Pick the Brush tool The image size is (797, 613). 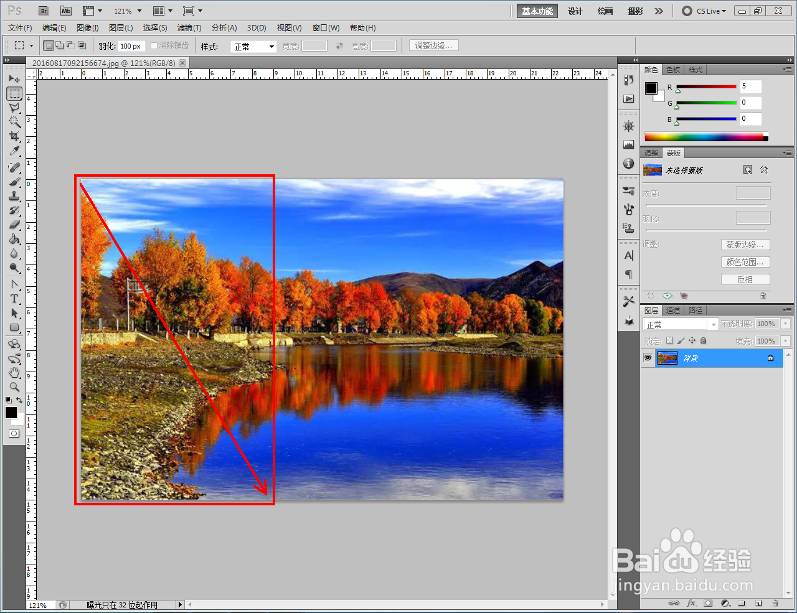click(14, 182)
